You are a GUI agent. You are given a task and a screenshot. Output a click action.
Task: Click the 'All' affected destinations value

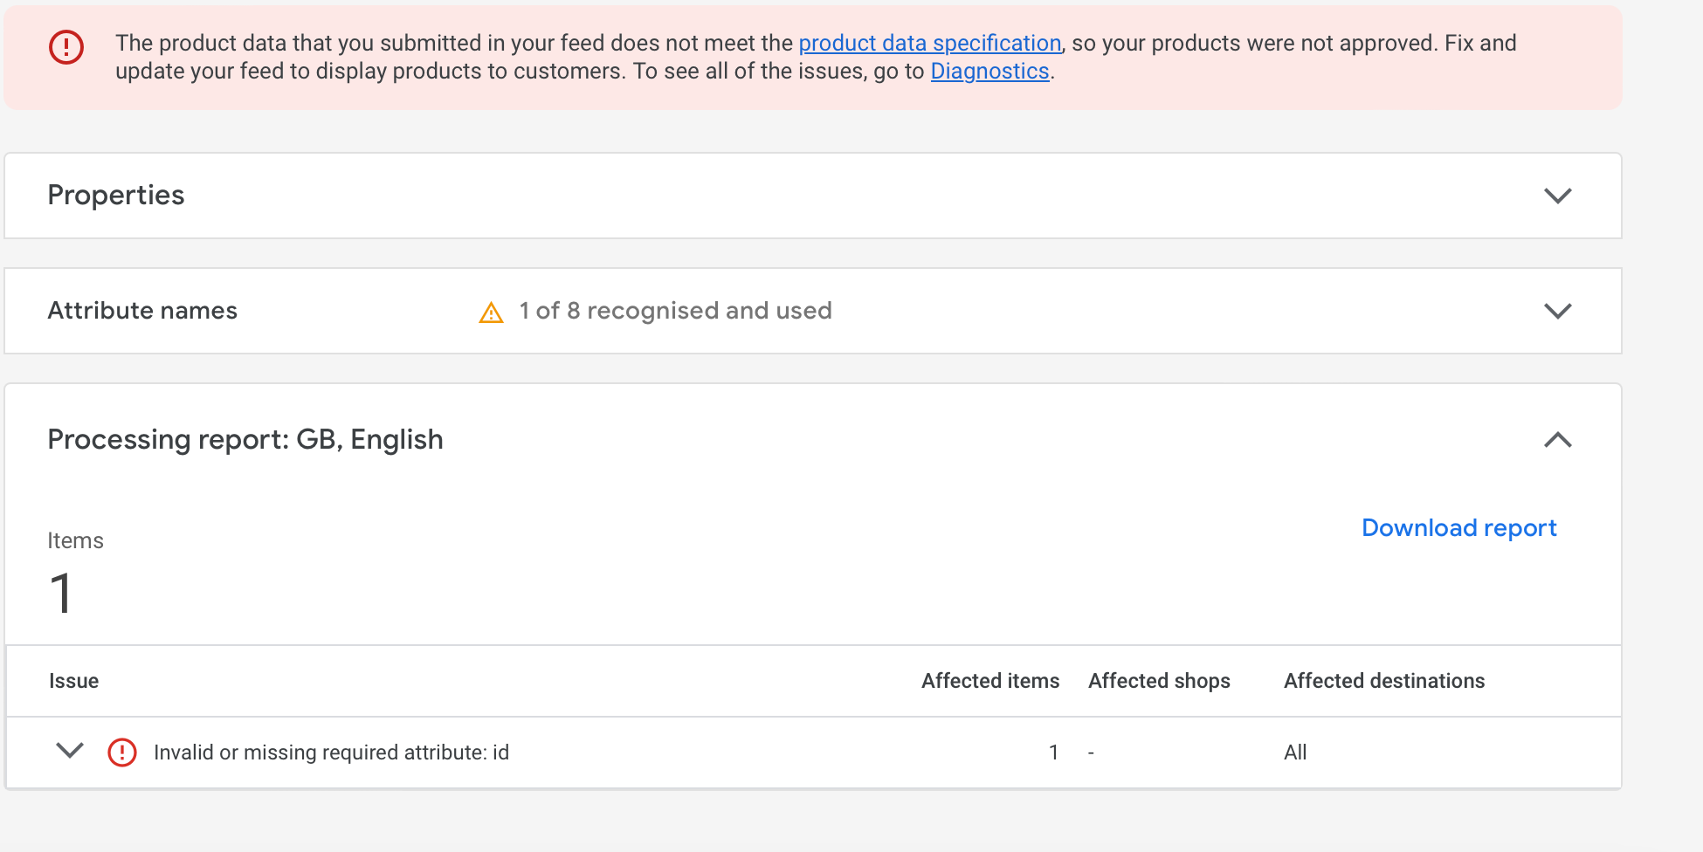click(x=1295, y=752)
